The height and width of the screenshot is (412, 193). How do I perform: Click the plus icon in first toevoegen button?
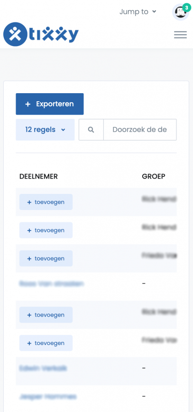pos(29,202)
